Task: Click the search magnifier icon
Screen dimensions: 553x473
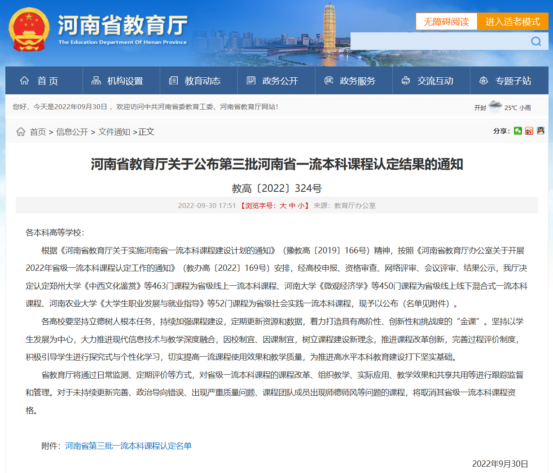Action: [x=536, y=41]
